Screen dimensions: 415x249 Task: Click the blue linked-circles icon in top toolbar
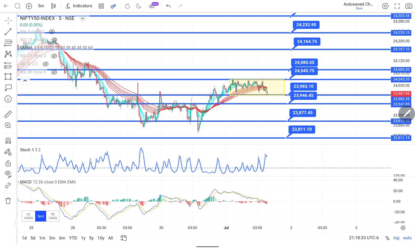tap(113, 6)
